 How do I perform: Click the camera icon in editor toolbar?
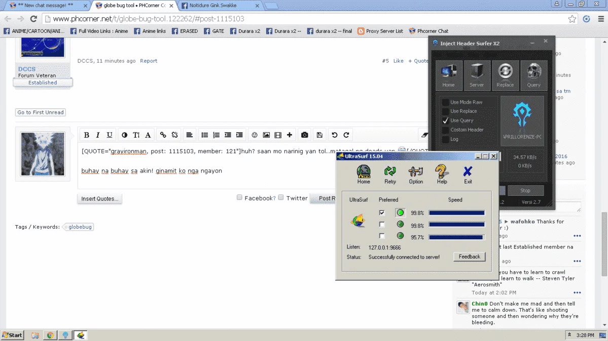tap(304, 135)
